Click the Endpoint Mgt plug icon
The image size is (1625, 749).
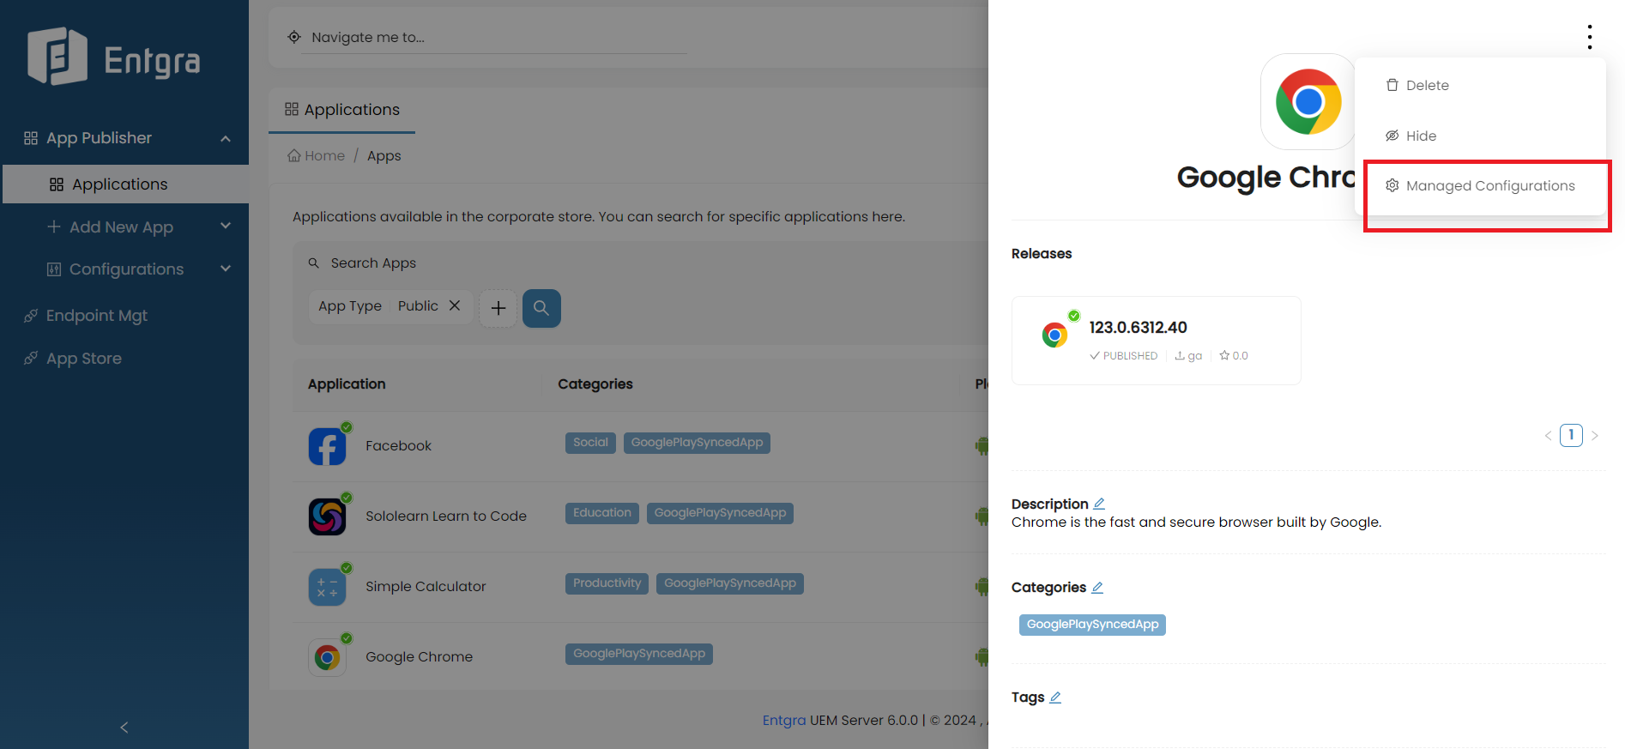point(31,316)
